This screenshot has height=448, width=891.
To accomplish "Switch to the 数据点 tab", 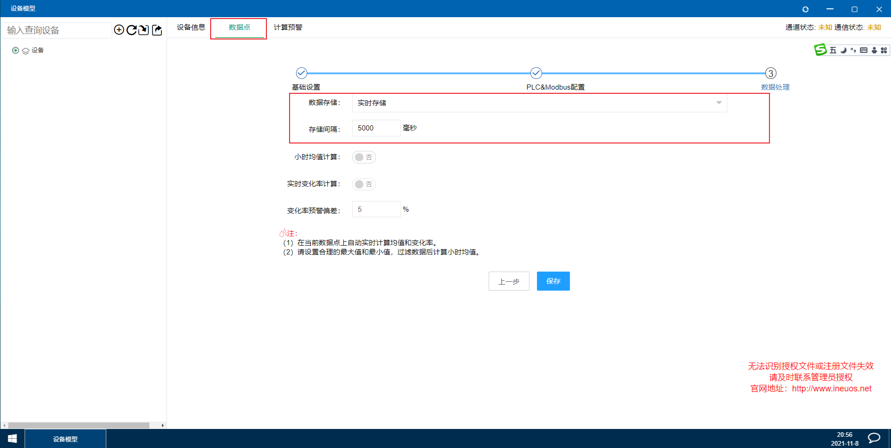I will (239, 27).
